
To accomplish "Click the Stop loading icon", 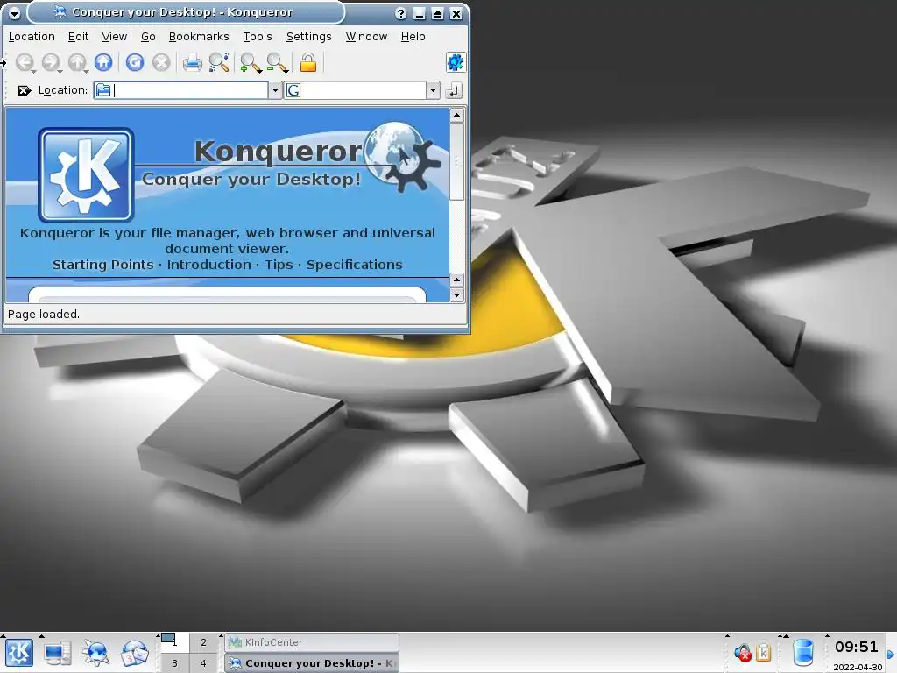I will [x=161, y=62].
